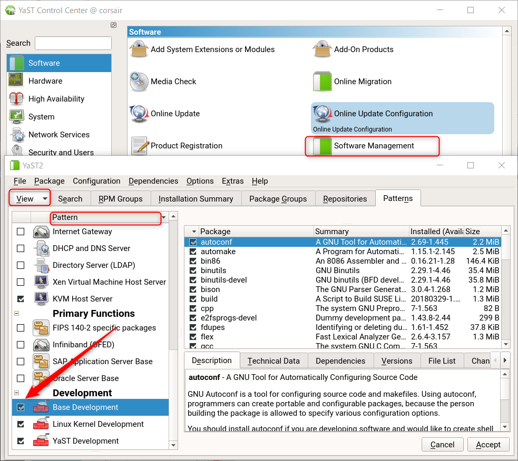Toggle the Xen Virtual Machine Host checkbox
This screenshot has height=461, width=518.
coord(21,282)
